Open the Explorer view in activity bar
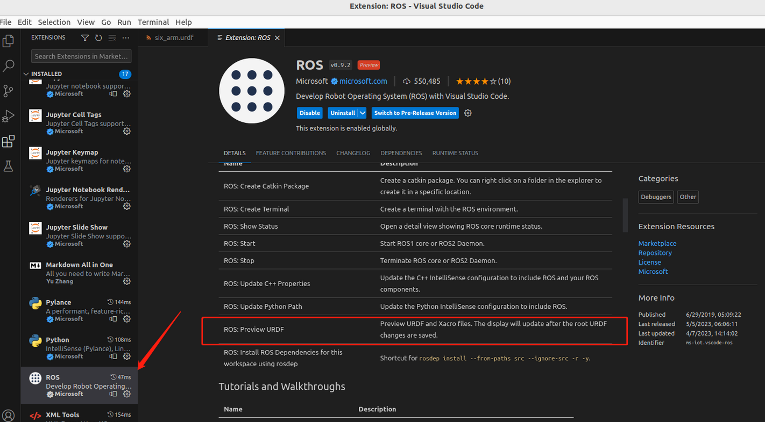765x422 pixels. [8, 41]
